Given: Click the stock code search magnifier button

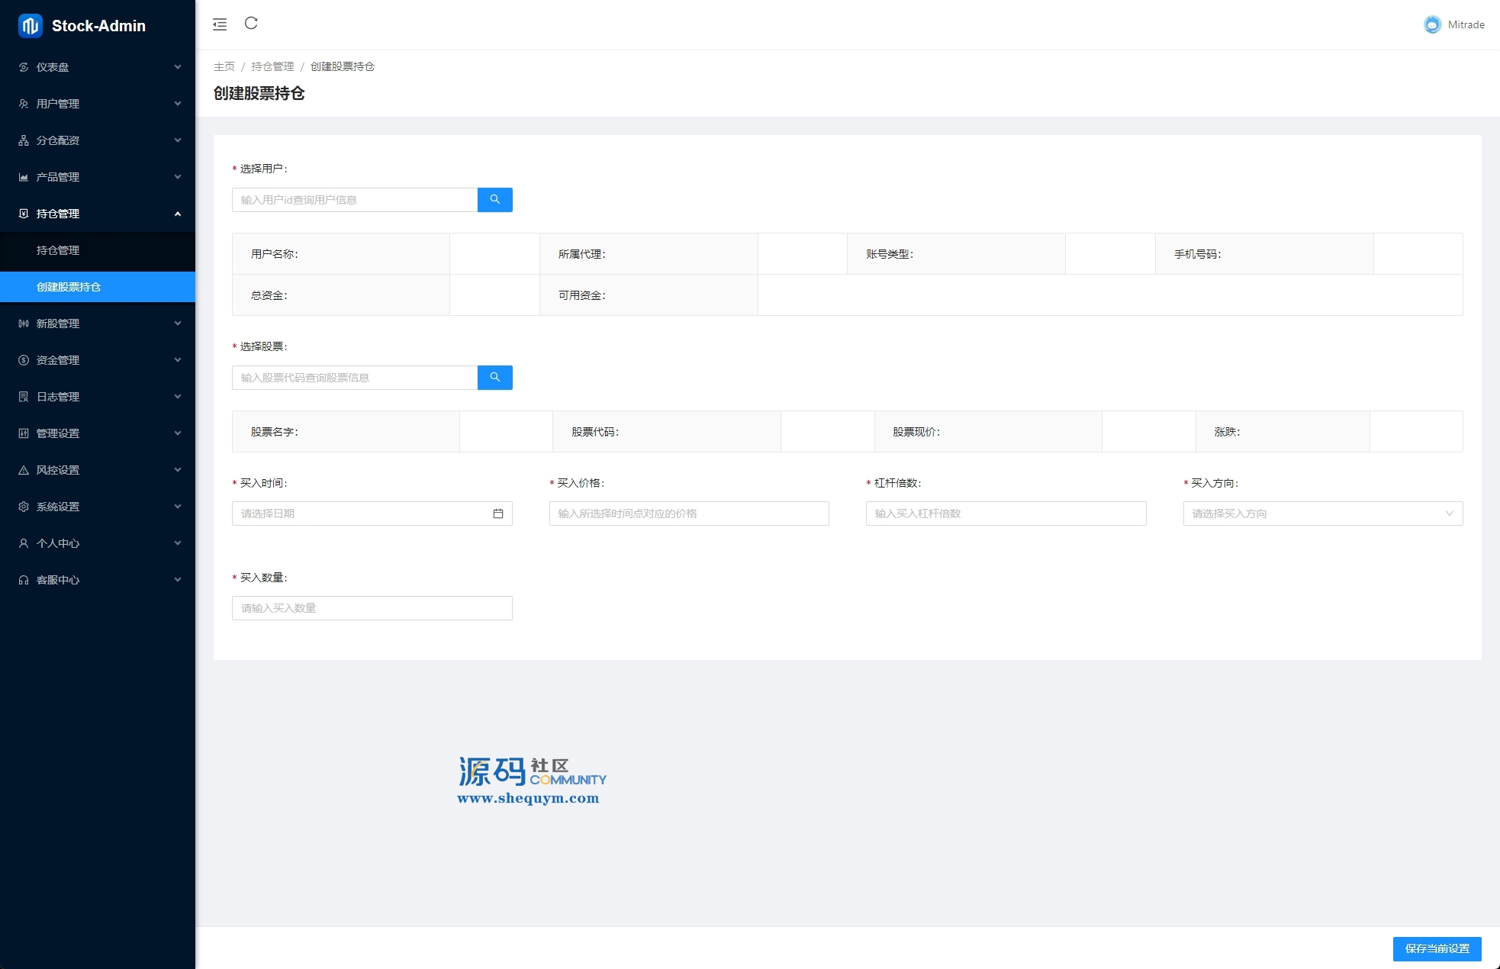Looking at the screenshot, I should coord(494,378).
